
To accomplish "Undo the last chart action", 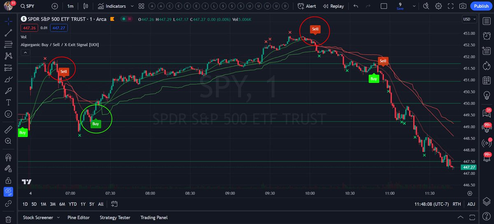I will coord(356,6).
